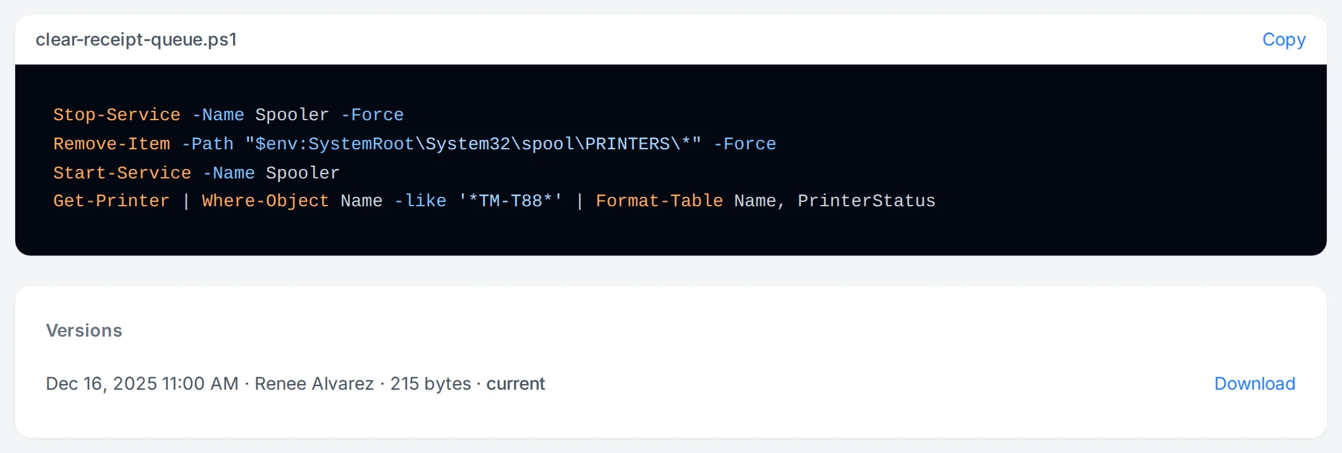Click the 215 bytes file size
Screen dimensions: 1342x453
coord(430,383)
